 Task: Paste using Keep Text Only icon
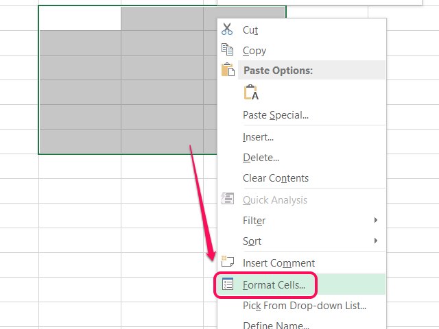coord(251,92)
